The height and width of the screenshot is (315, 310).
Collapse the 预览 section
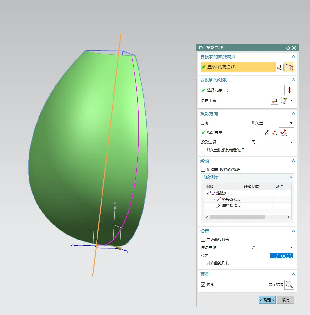point(293,274)
